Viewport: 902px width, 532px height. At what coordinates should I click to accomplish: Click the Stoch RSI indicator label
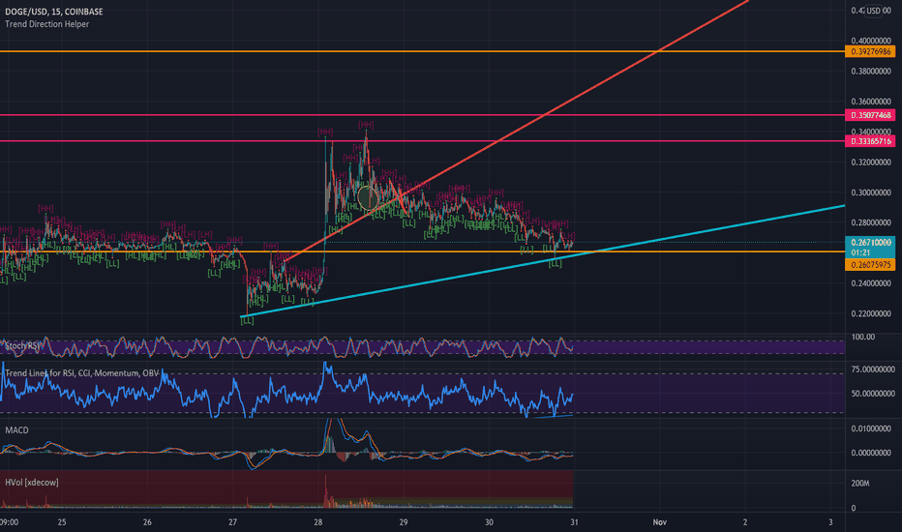(23, 345)
